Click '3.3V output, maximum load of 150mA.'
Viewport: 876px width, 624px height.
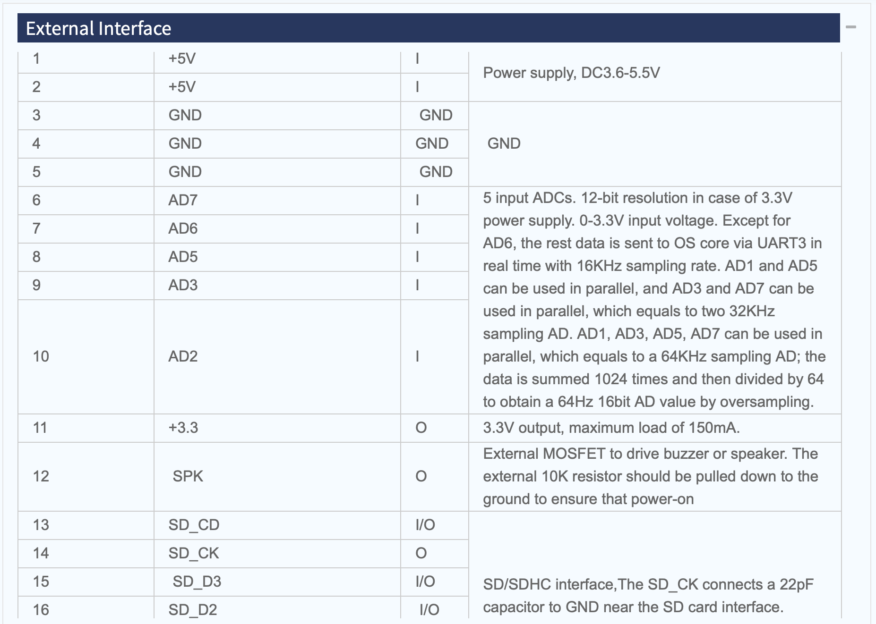(611, 428)
